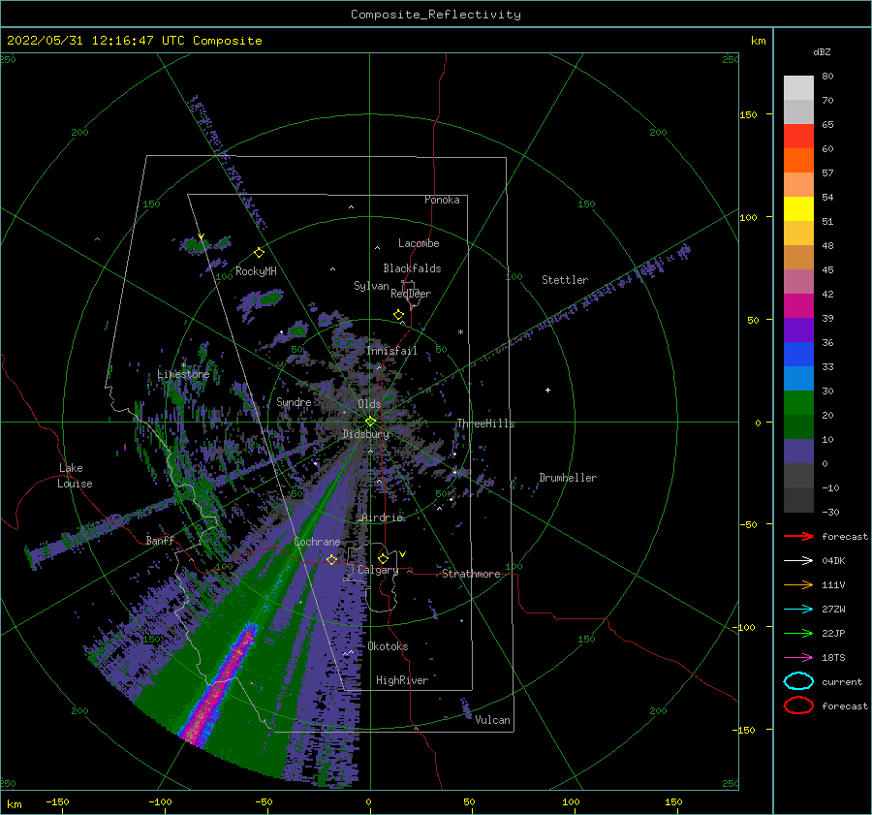This screenshot has width=872, height=815.
Task: Click the red forecast arrow in legend
Action: coord(798,536)
